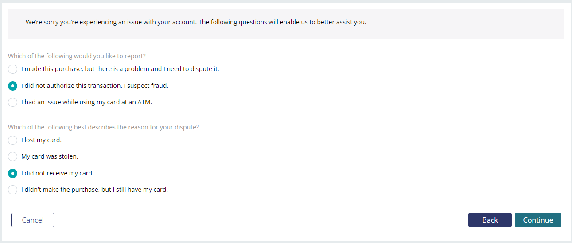Click the 'would you like to report' question heading
The width and height of the screenshot is (572, 243).
(x=77, y=56)
